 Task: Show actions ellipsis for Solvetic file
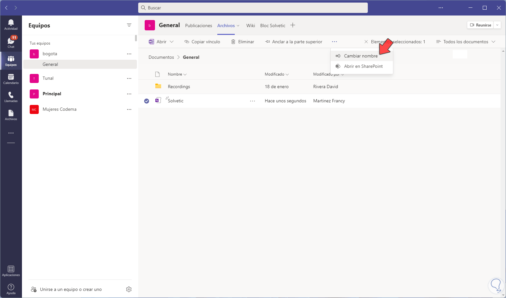[x=253, y=101]
